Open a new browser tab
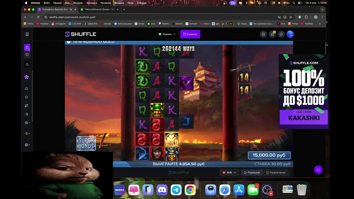Viewport: 354px width, 199px height. click(x=124, y=9)
